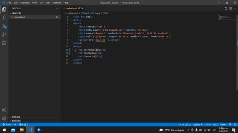238x133 pixels.
Task: Open the Explorer view in activity bar
Action: pos(4,9)
